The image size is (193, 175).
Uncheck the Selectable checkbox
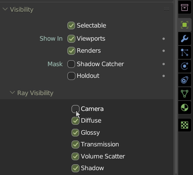pos(71,25)
